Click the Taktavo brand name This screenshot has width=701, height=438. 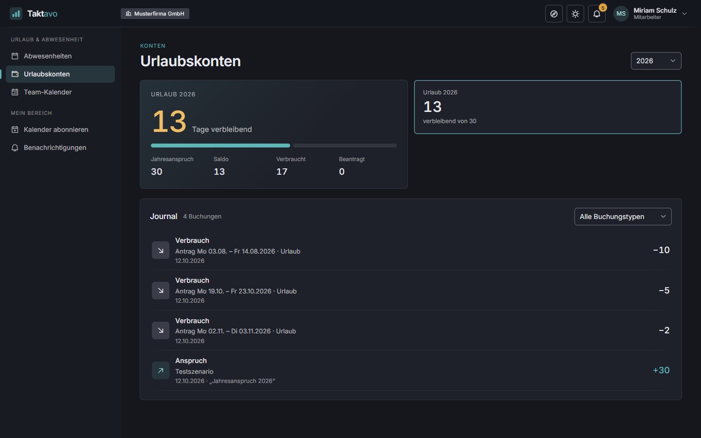(x=42, y=14)
